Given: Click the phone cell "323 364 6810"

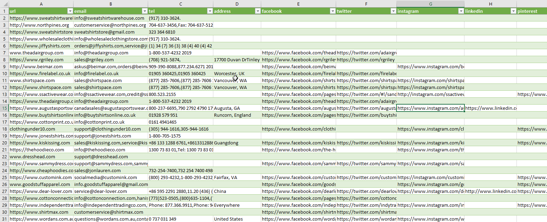Looking at the screenshot, I should [x=181, y=32].
